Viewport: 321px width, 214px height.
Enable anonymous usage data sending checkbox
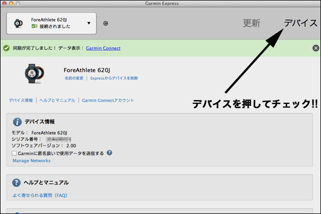(14, 153)
